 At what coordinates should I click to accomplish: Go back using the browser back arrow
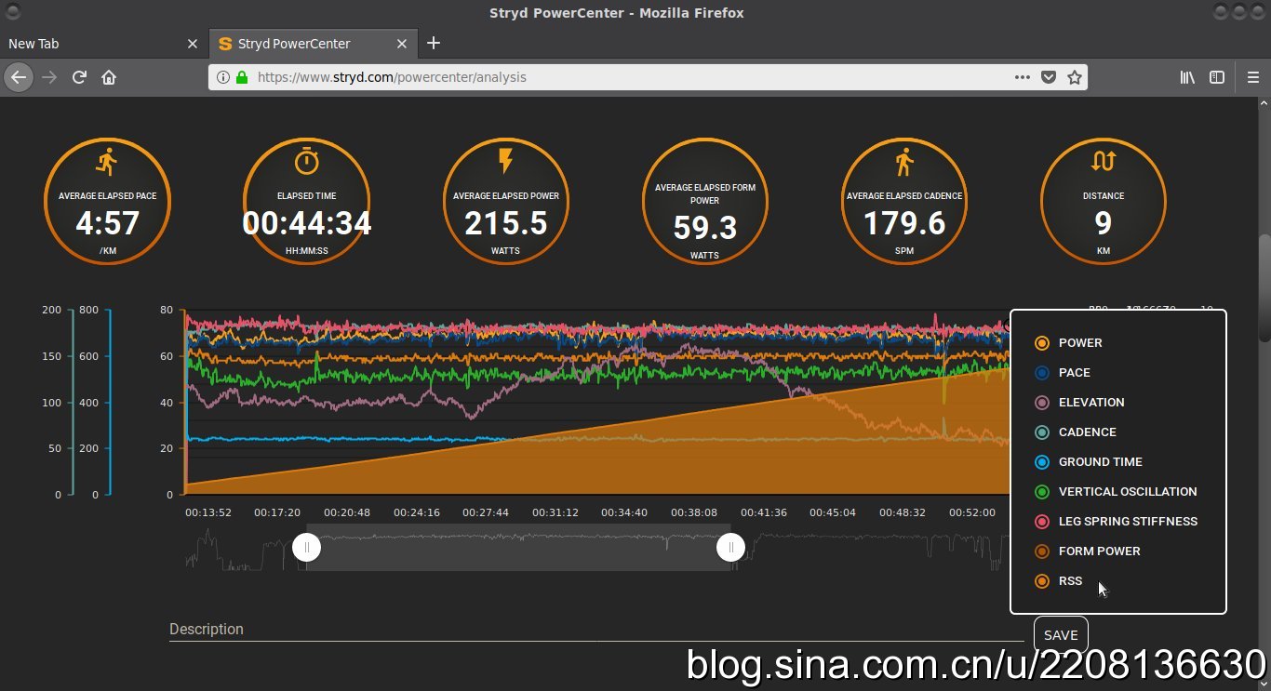point(19,77)
